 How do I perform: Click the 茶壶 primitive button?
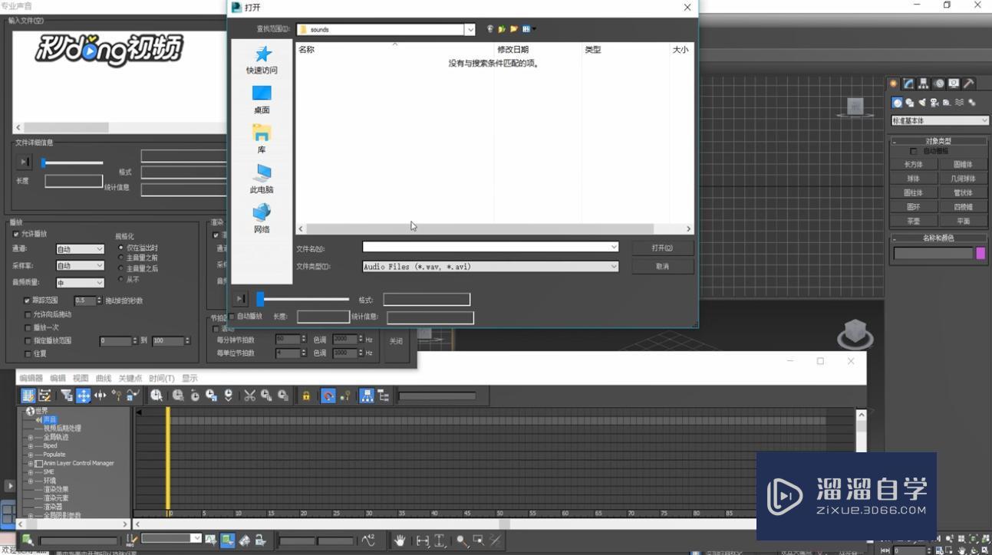pyautogui.click(x=914, y=221)
